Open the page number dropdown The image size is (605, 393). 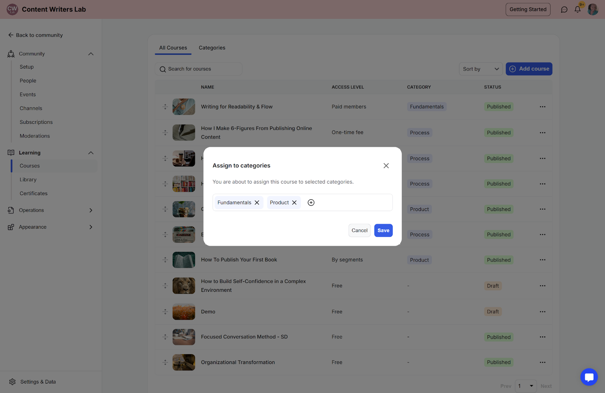tap(525, 386)
